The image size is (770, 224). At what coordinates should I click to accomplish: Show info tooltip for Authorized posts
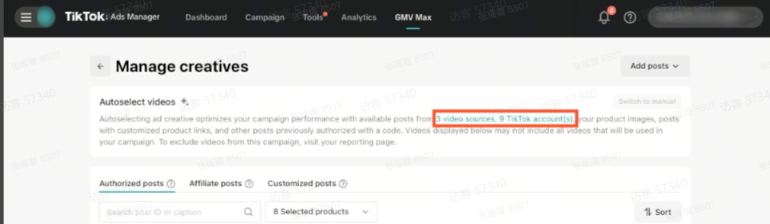point(171,184)
